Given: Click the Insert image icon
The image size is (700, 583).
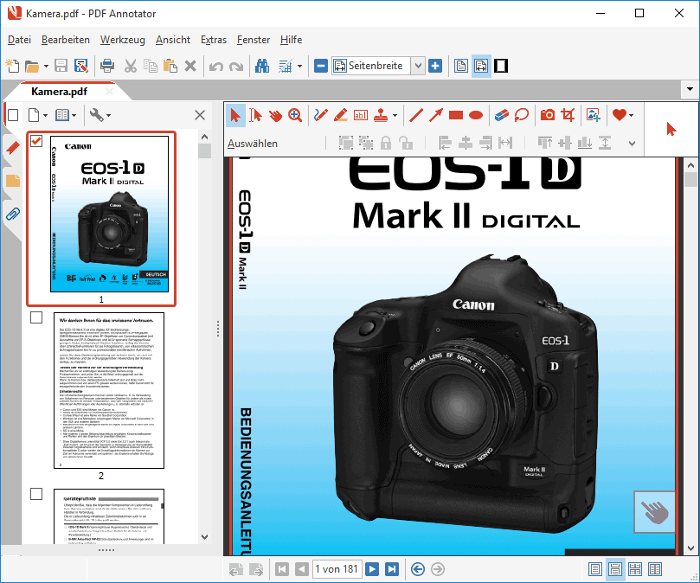Looking at the screenshot, I should [x=594, y=115].
